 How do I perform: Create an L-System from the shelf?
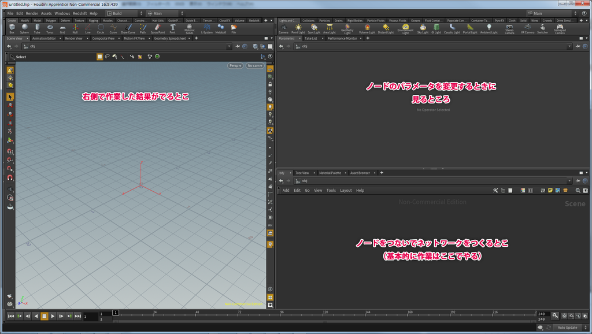tap(206, 29)
